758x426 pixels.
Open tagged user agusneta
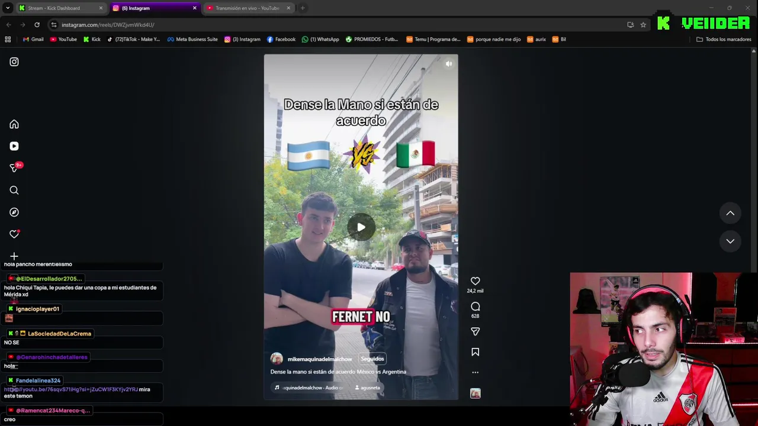tap(368, 388)
